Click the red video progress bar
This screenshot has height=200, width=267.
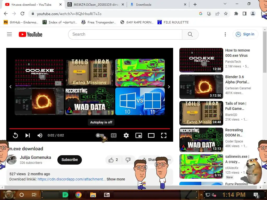point(90,129)
